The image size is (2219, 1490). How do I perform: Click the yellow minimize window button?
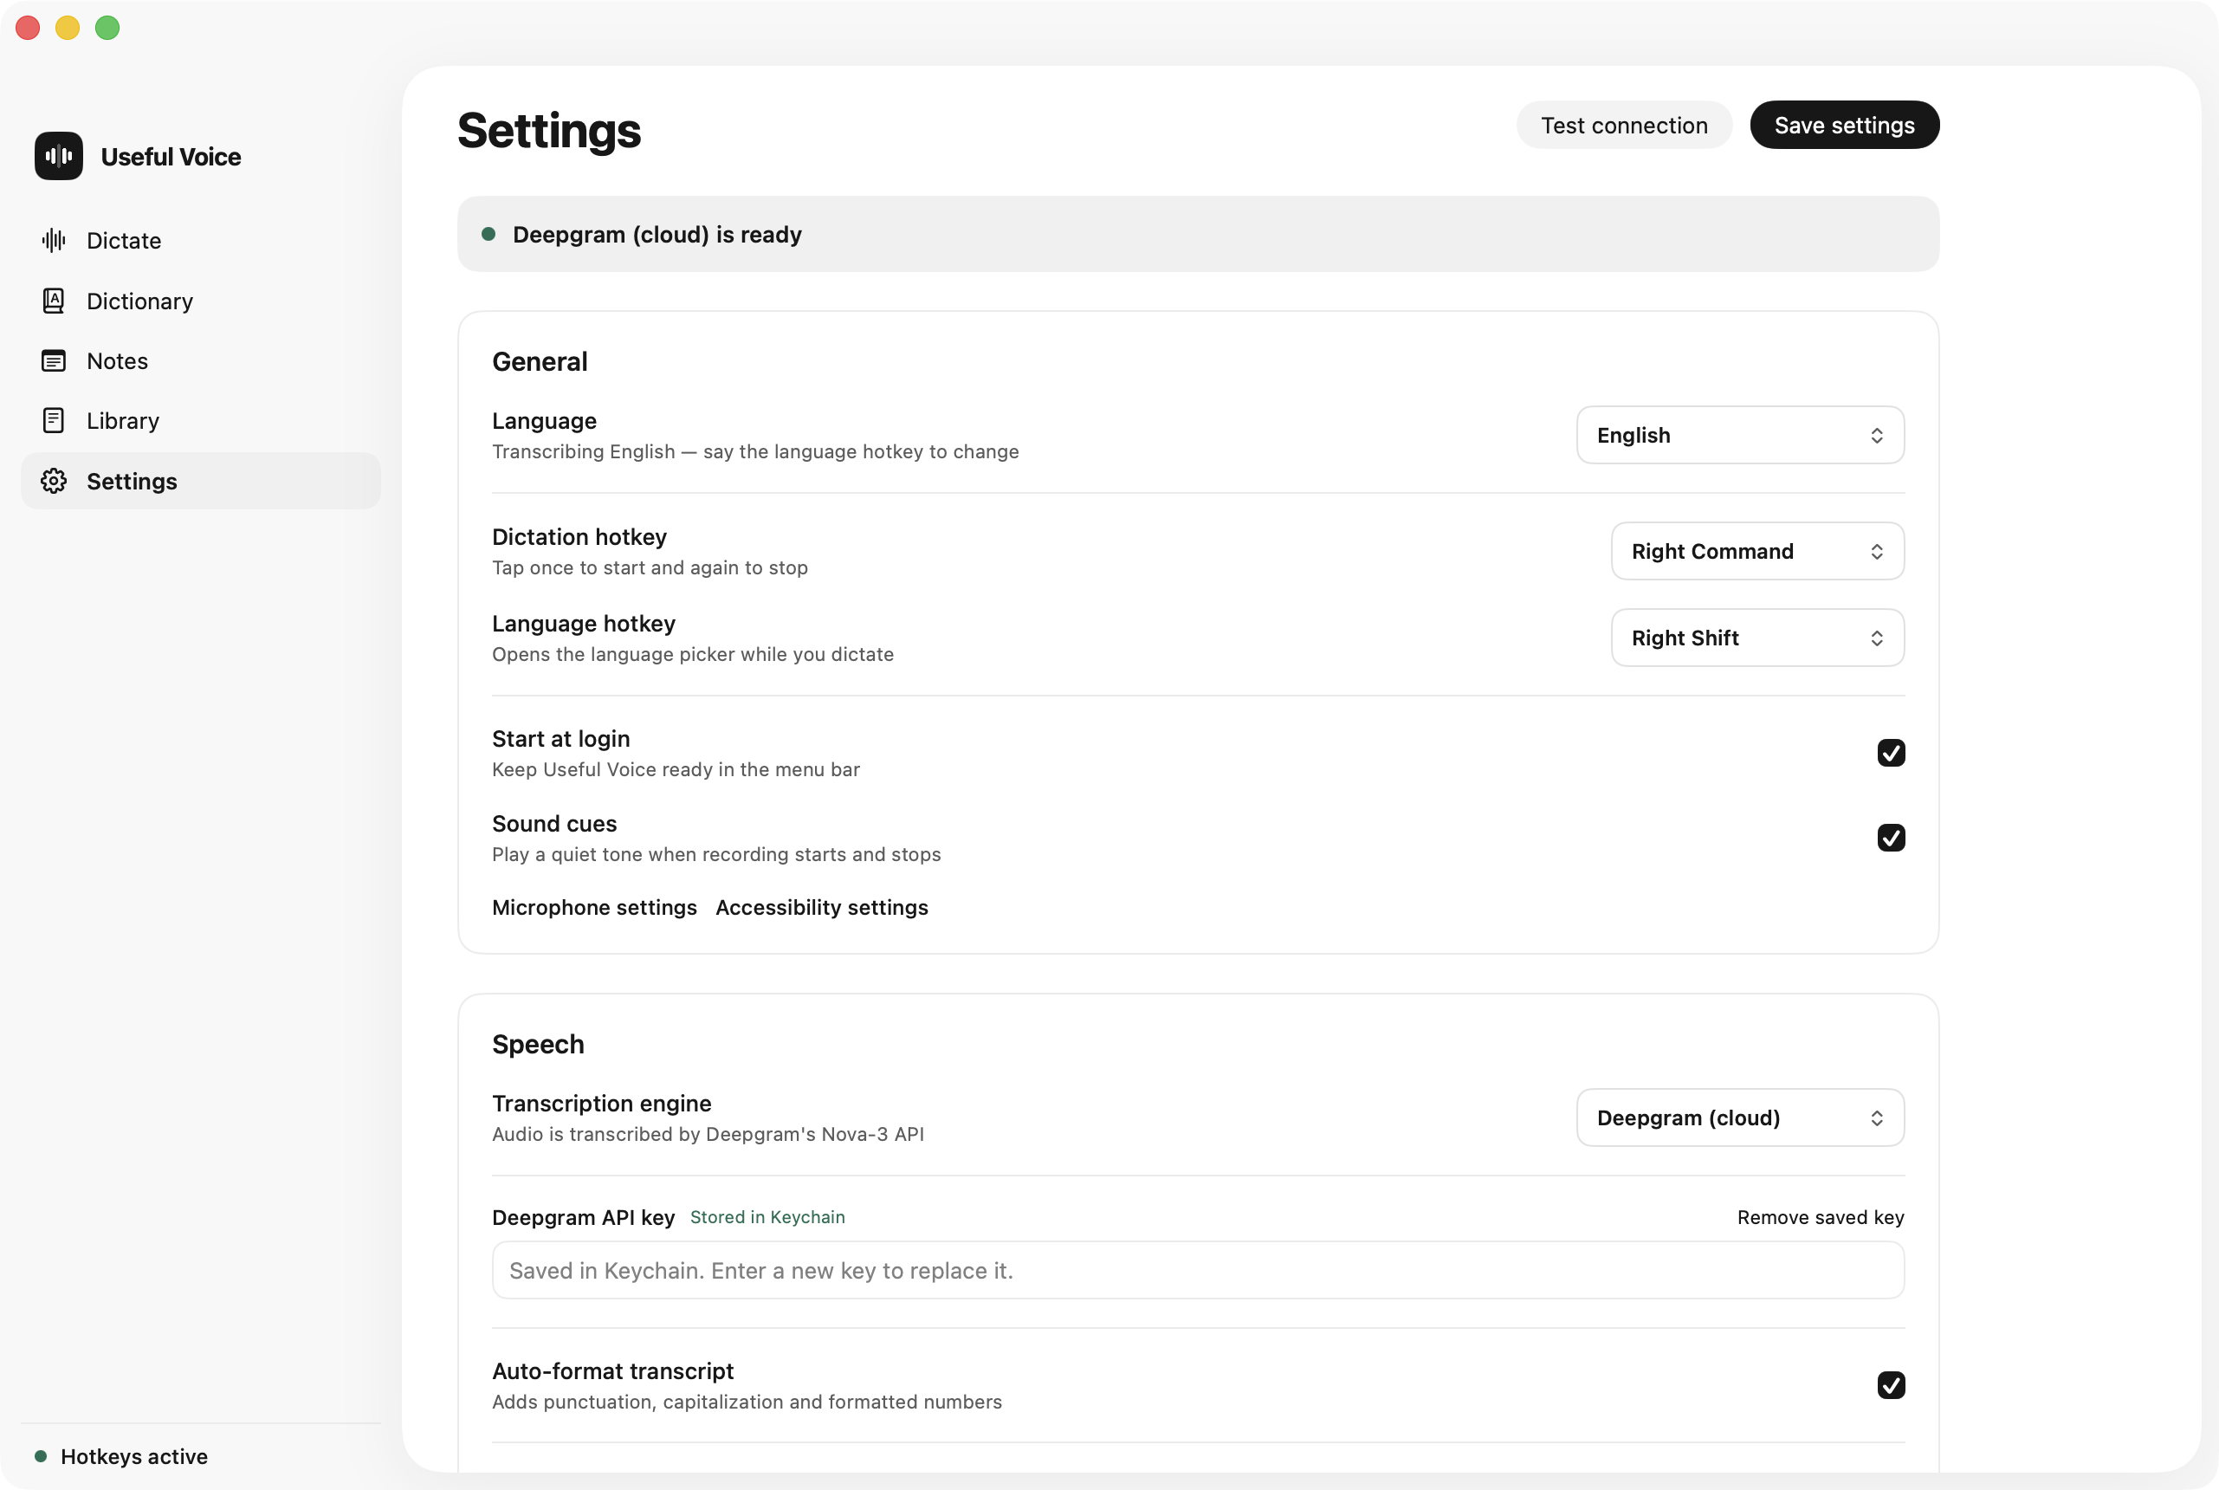[x=68, y=28]
